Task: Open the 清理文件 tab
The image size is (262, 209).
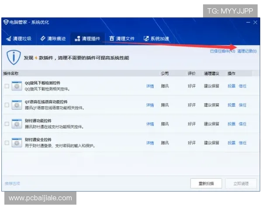Action: pos(122,39)
